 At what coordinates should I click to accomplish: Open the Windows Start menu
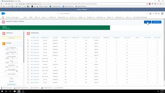tap(2, 91)
